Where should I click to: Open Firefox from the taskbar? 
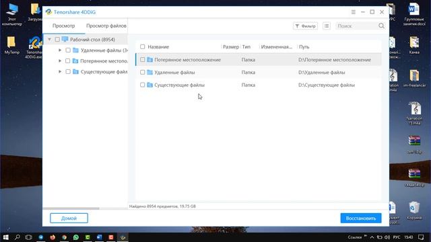[53, 237]
